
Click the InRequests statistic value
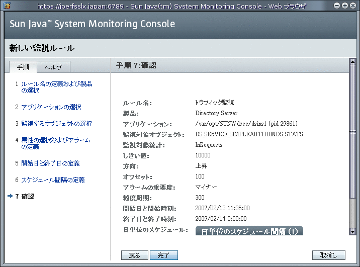209,145
